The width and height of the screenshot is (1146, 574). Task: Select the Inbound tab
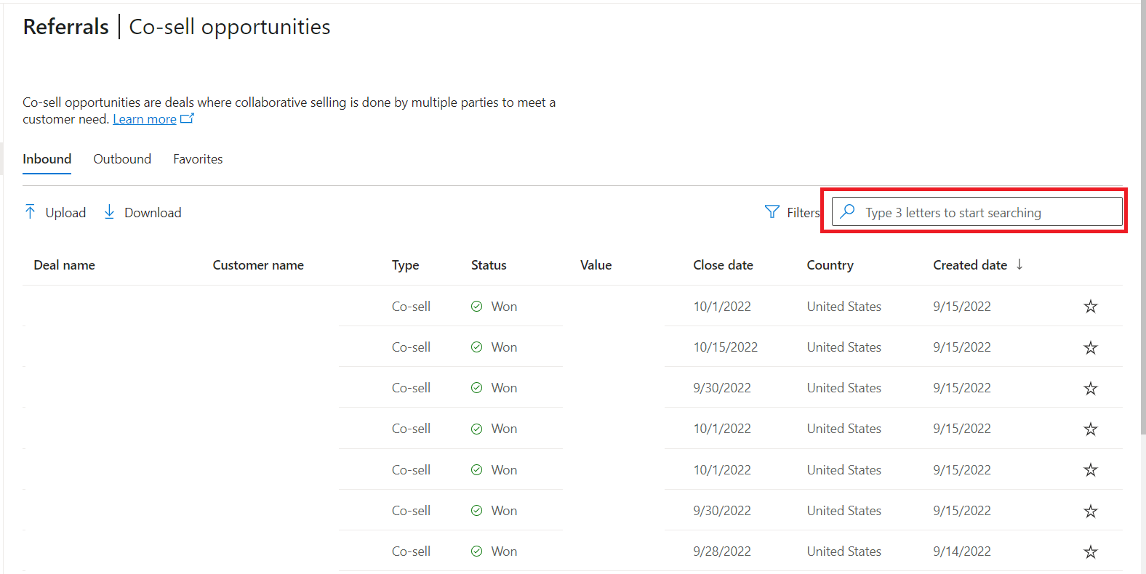click(x=47, y=159)
